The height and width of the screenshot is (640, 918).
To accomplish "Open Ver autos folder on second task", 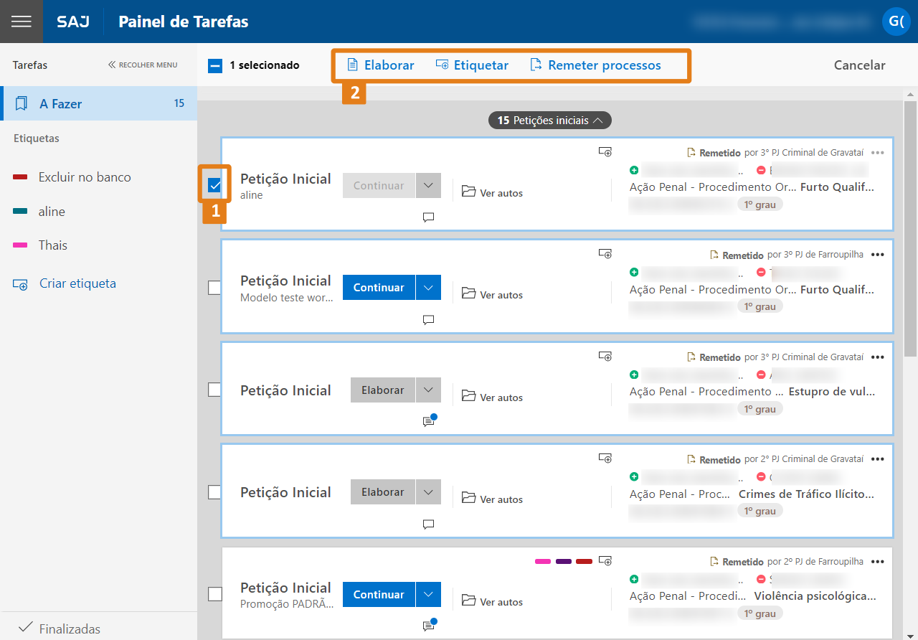I will pos(493,295).
